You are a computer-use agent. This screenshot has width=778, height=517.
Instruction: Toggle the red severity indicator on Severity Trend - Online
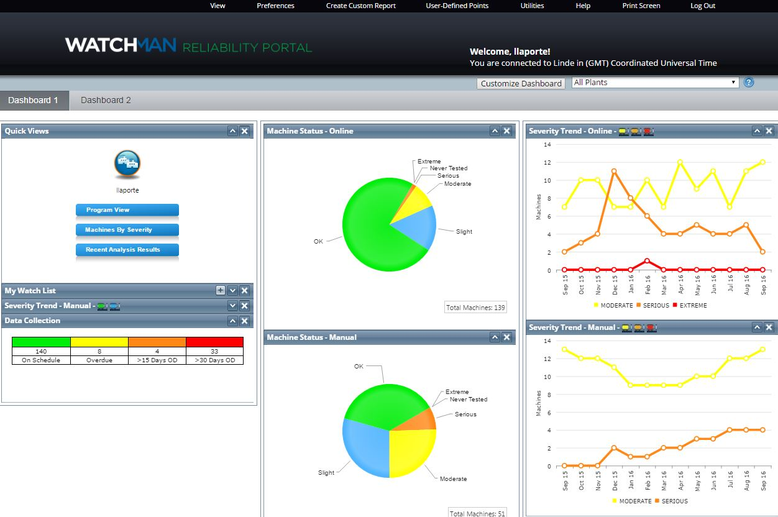(647, 131)
